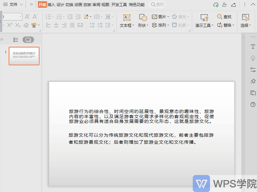
Task: Click the 查找 search box
Action: [x=157, y=4]
